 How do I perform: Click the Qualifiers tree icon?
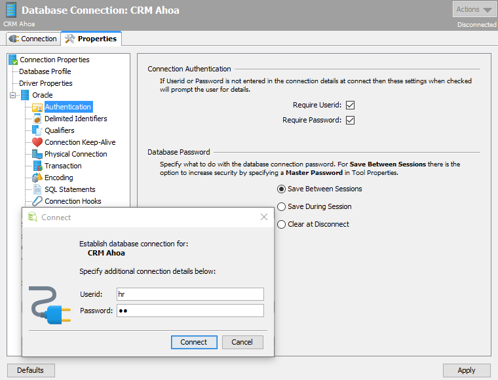(37, 130)
